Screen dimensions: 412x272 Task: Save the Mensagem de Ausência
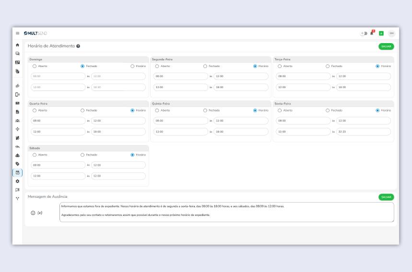click(386, 197)
